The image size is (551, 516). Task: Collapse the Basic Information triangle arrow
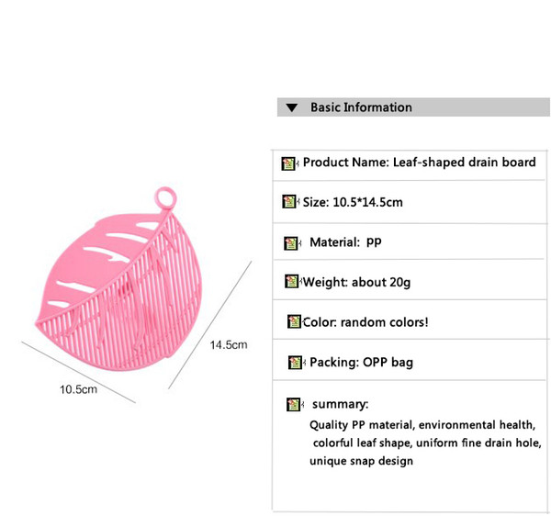(292, 107)
